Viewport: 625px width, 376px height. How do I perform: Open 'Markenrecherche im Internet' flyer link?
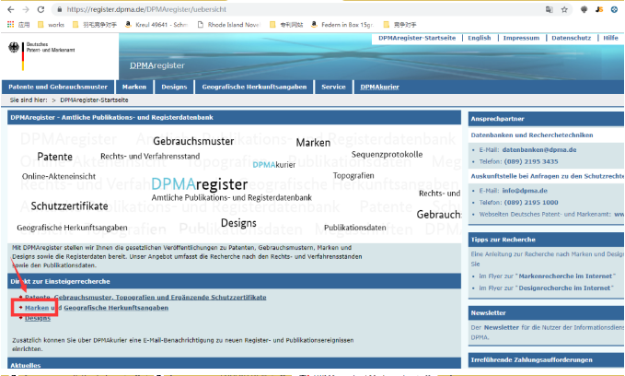coord(566,276)
